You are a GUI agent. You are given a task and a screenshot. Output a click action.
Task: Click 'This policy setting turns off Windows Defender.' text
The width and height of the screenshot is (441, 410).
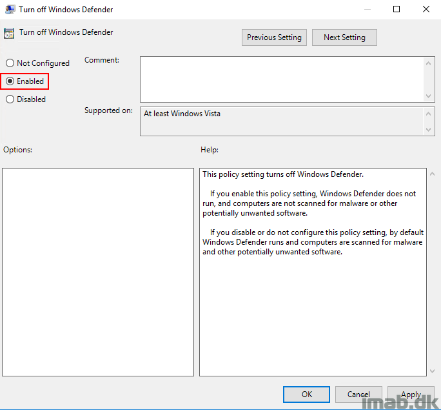pyautogui.click(x=283, y=174)
